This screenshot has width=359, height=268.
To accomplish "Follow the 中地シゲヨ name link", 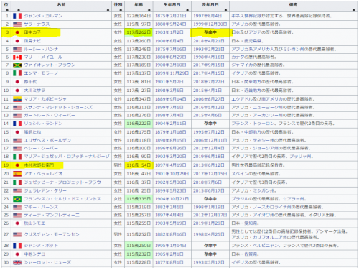I will [34, 254].
